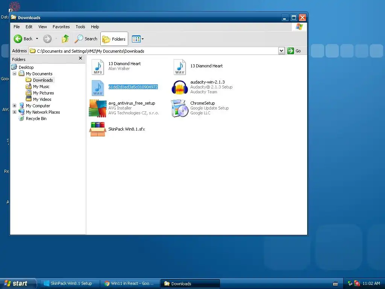Open the Edit menu
The image size is (385, 289).
click(29, 27)
